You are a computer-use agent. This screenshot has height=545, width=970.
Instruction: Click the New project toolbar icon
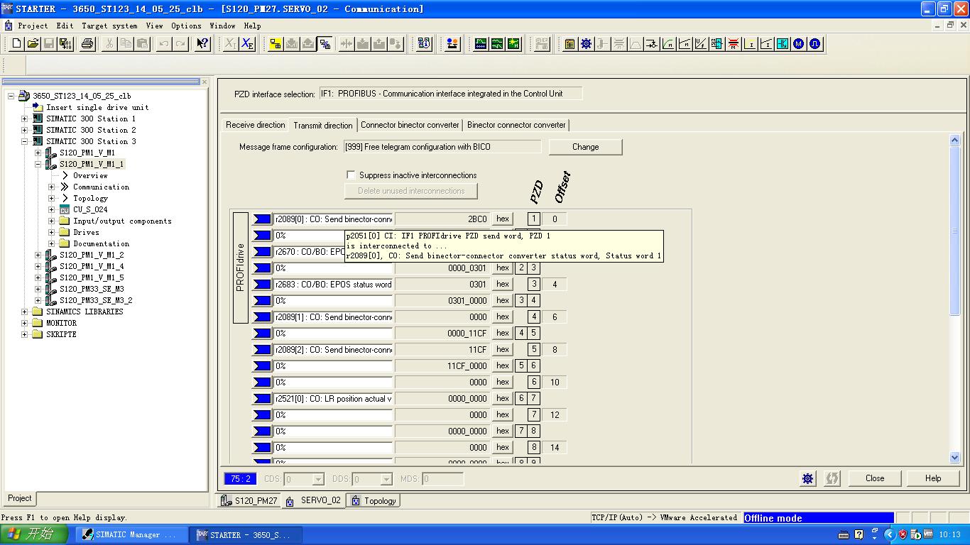(17, 44)
